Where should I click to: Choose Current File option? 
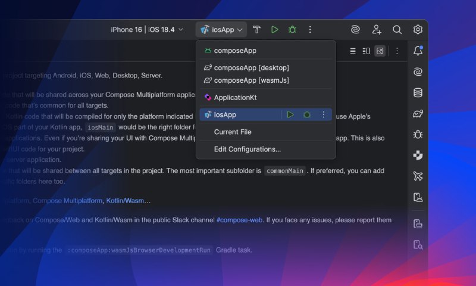click(x=265, y=132)
